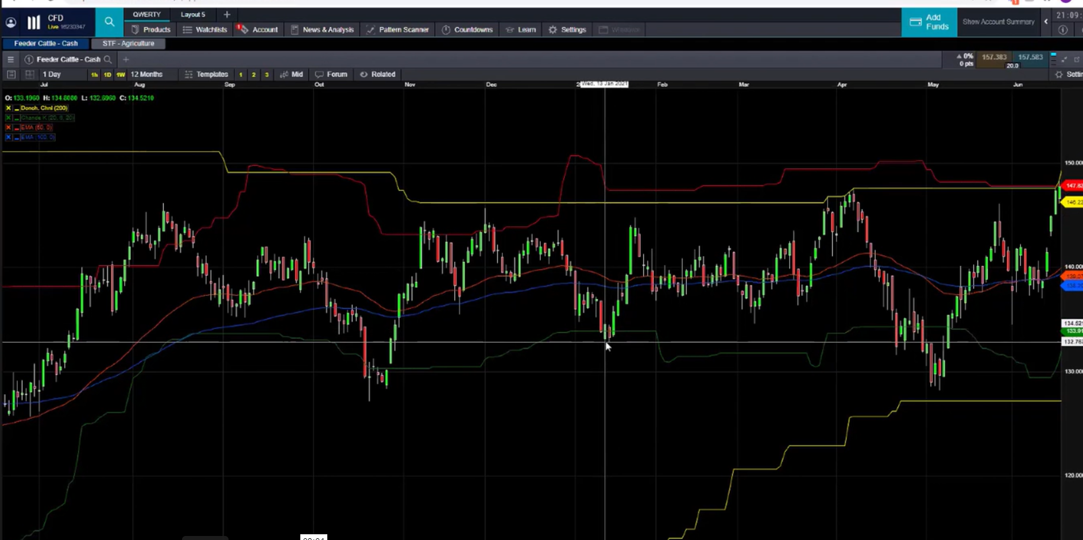Collapse account summary with left chevron
1083x540 pixels.
[x=1046, y=22]
